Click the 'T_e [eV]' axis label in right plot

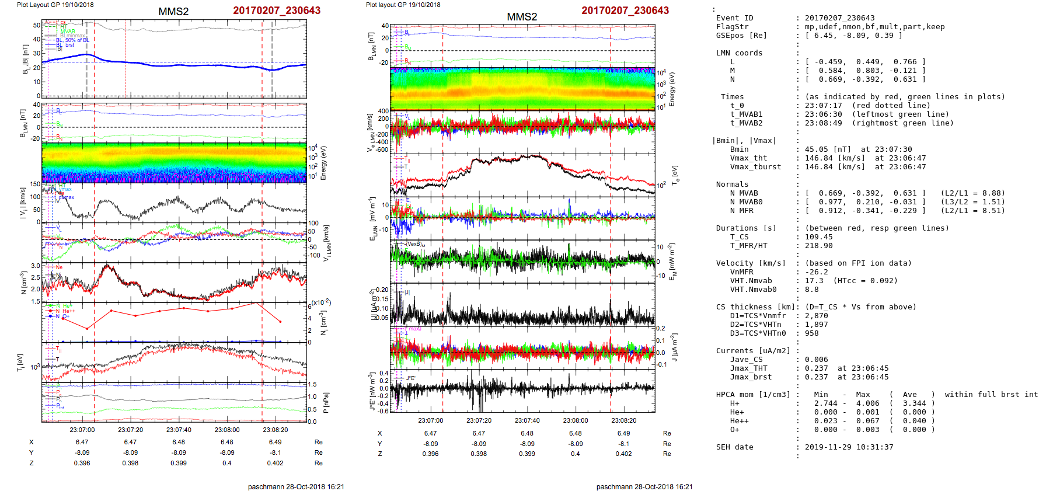click(x=675, y=175)
